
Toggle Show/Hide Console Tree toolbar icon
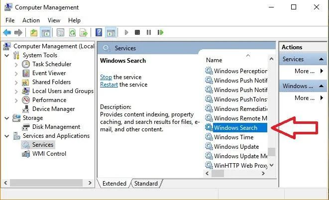point(45,32)
